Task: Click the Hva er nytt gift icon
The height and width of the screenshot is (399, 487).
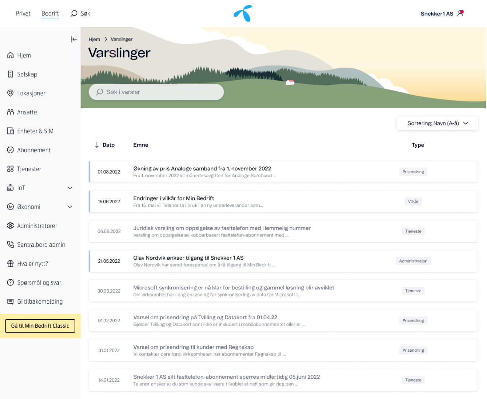Action: click(x=10, y=263)
